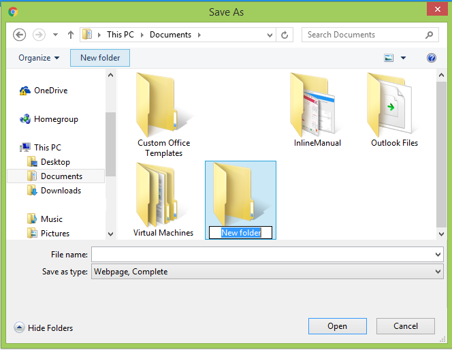Screen dimensions: 452x350
Task: Open previous locations address dropdown
Action: (270, 35)
